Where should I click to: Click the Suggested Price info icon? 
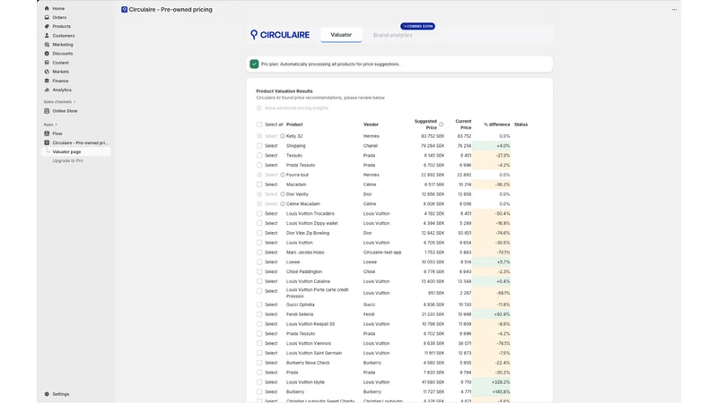click(x=441, y=124)
